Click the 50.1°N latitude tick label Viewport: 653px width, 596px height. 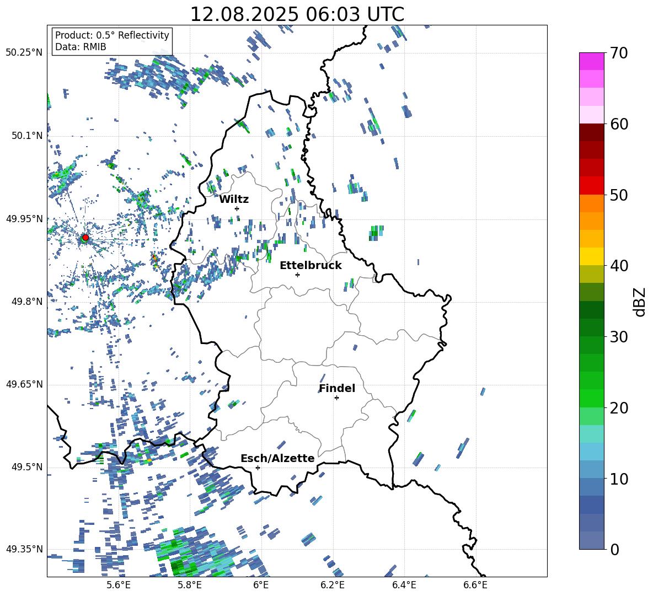(27, 136)
